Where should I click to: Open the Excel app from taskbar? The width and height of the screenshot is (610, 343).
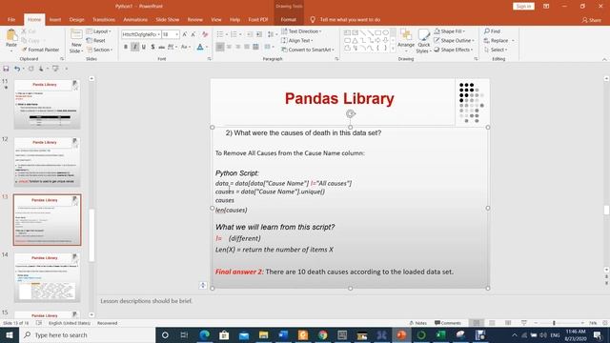pyautogui.click(x=440, y=334)
